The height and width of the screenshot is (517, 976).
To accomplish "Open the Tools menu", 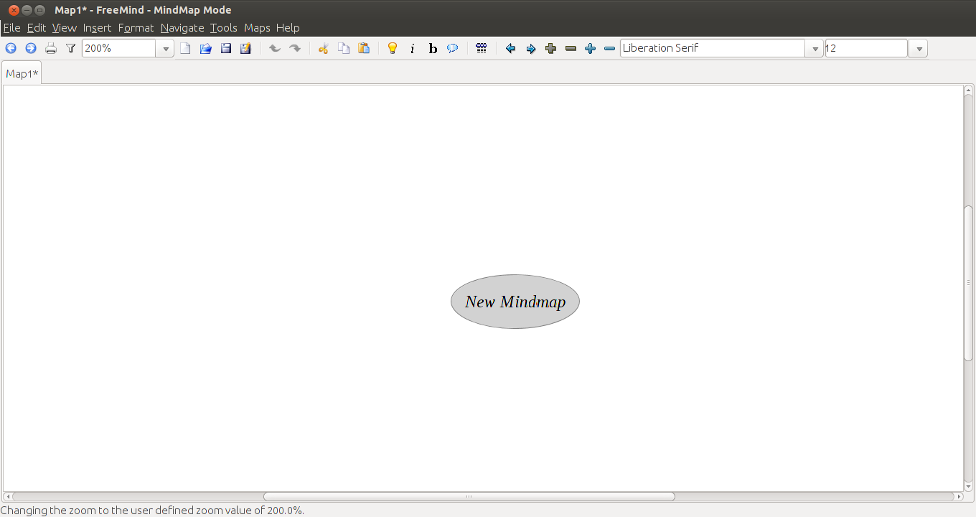I will coord(224,28).
